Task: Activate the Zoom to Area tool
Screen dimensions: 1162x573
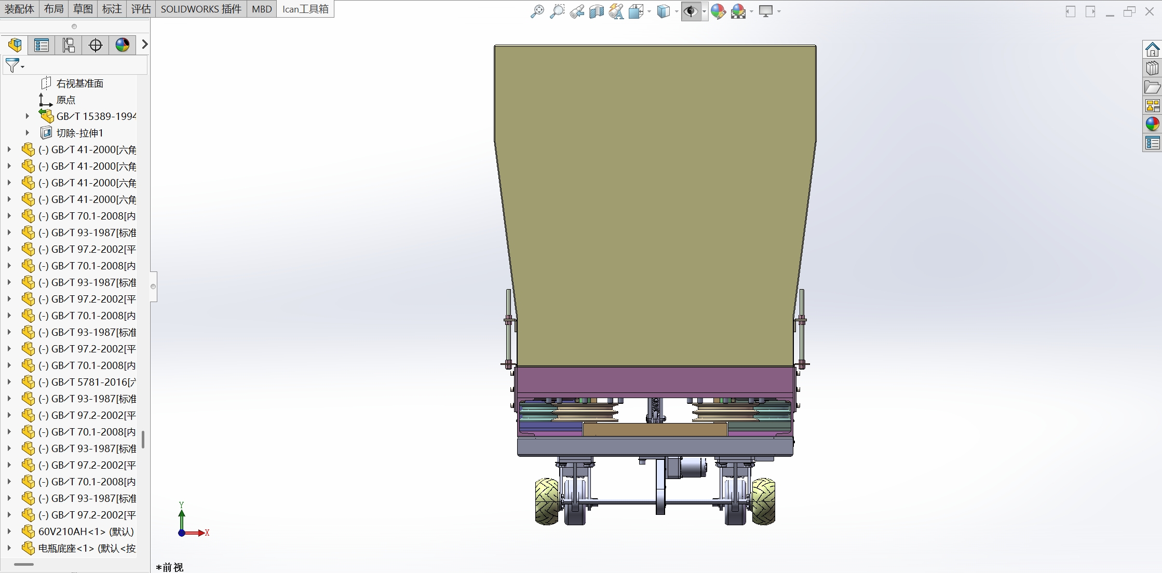Action: coord(557,11)
